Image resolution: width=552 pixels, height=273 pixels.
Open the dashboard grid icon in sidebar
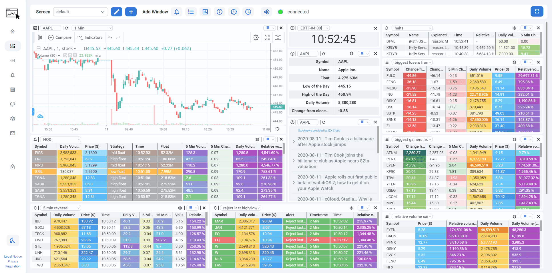coord(13,46)
